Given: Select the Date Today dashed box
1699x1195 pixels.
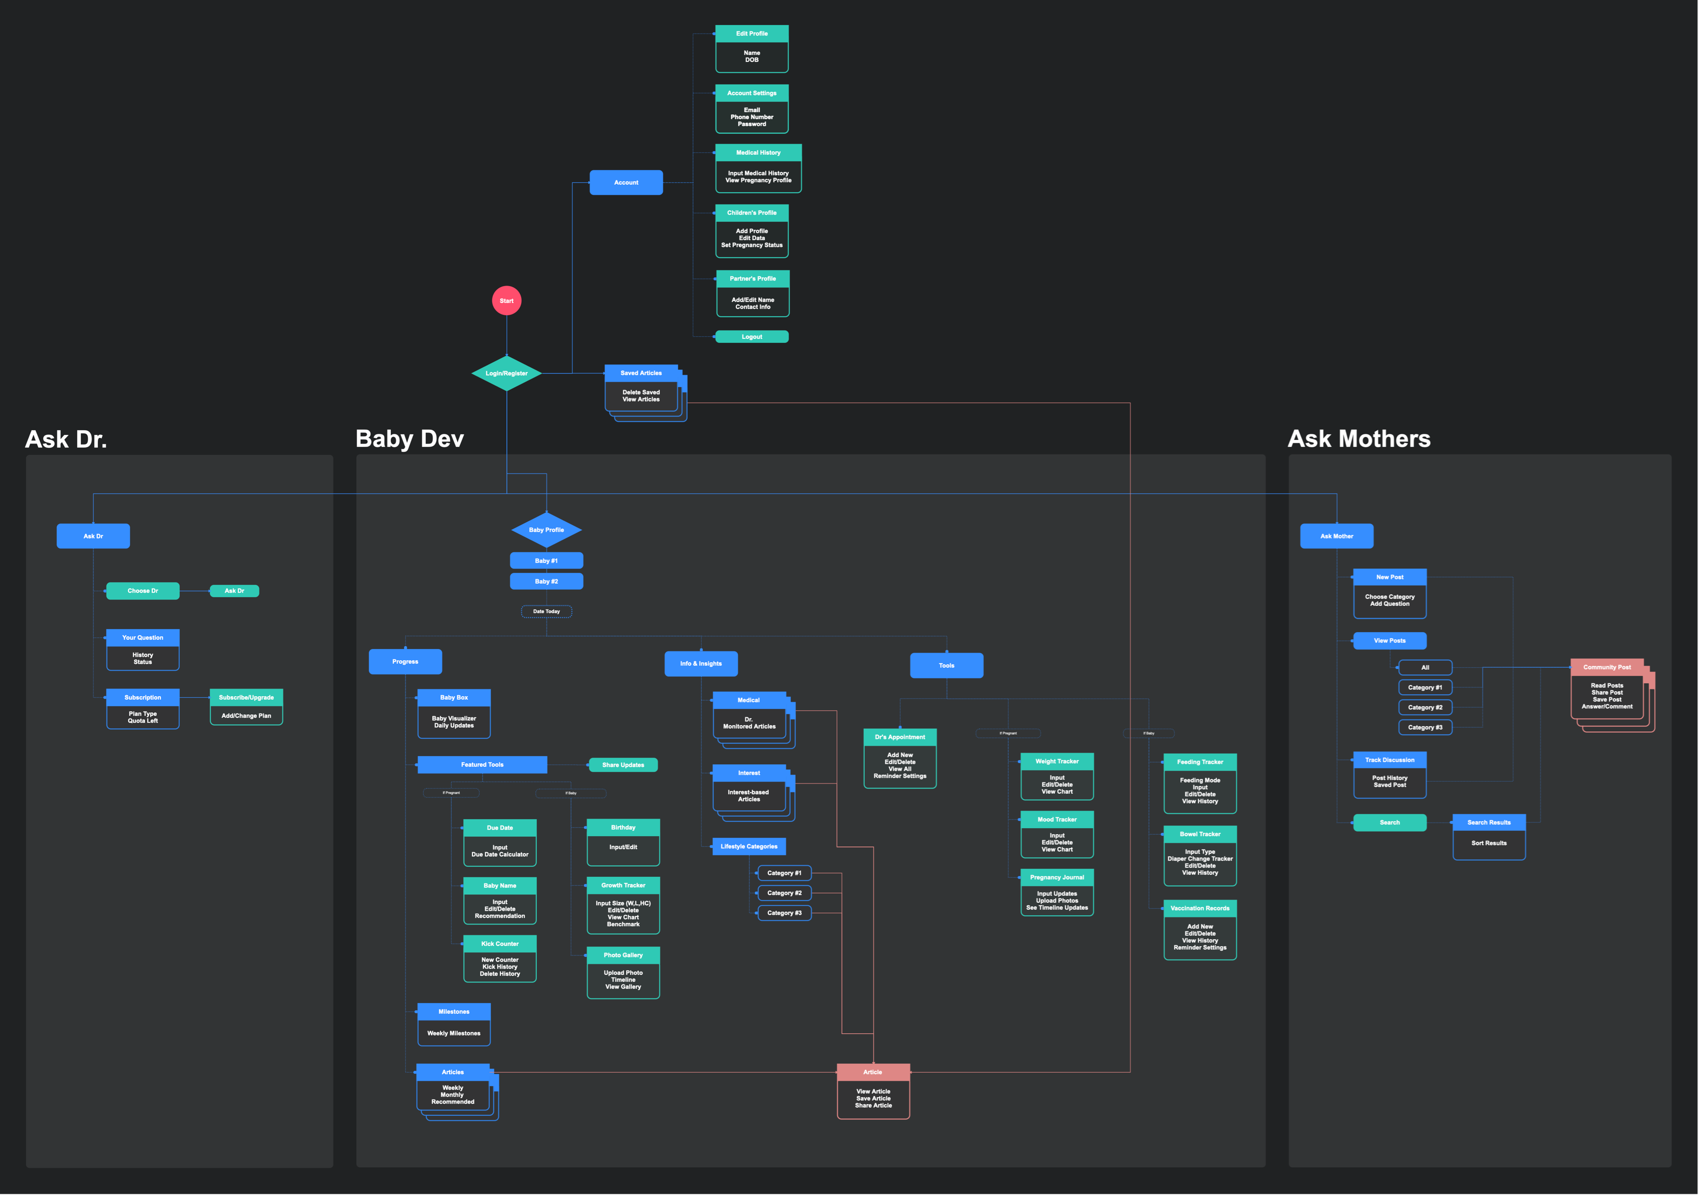Looking at the screenshot, I should click(546, 611).
